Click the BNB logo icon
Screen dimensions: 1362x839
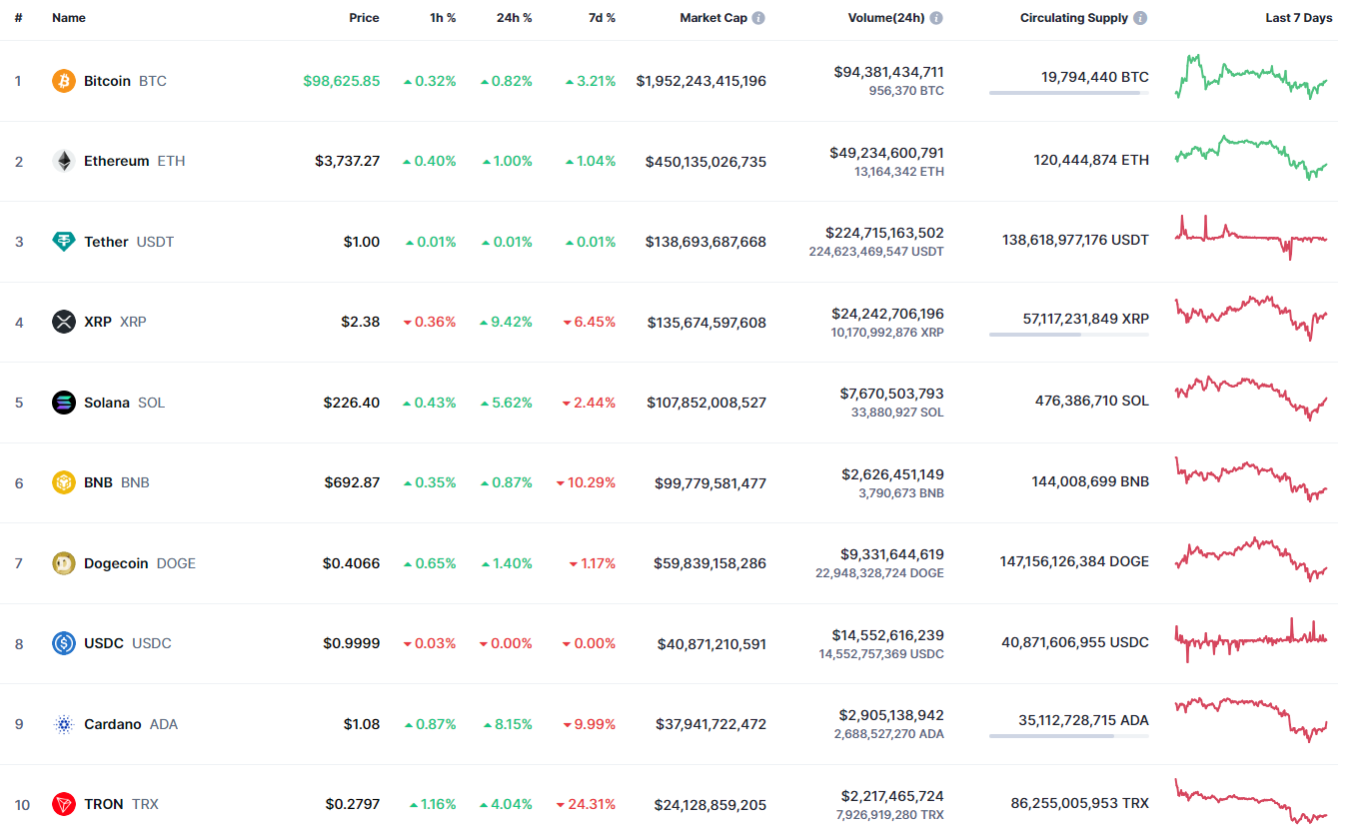click(64, 482)
